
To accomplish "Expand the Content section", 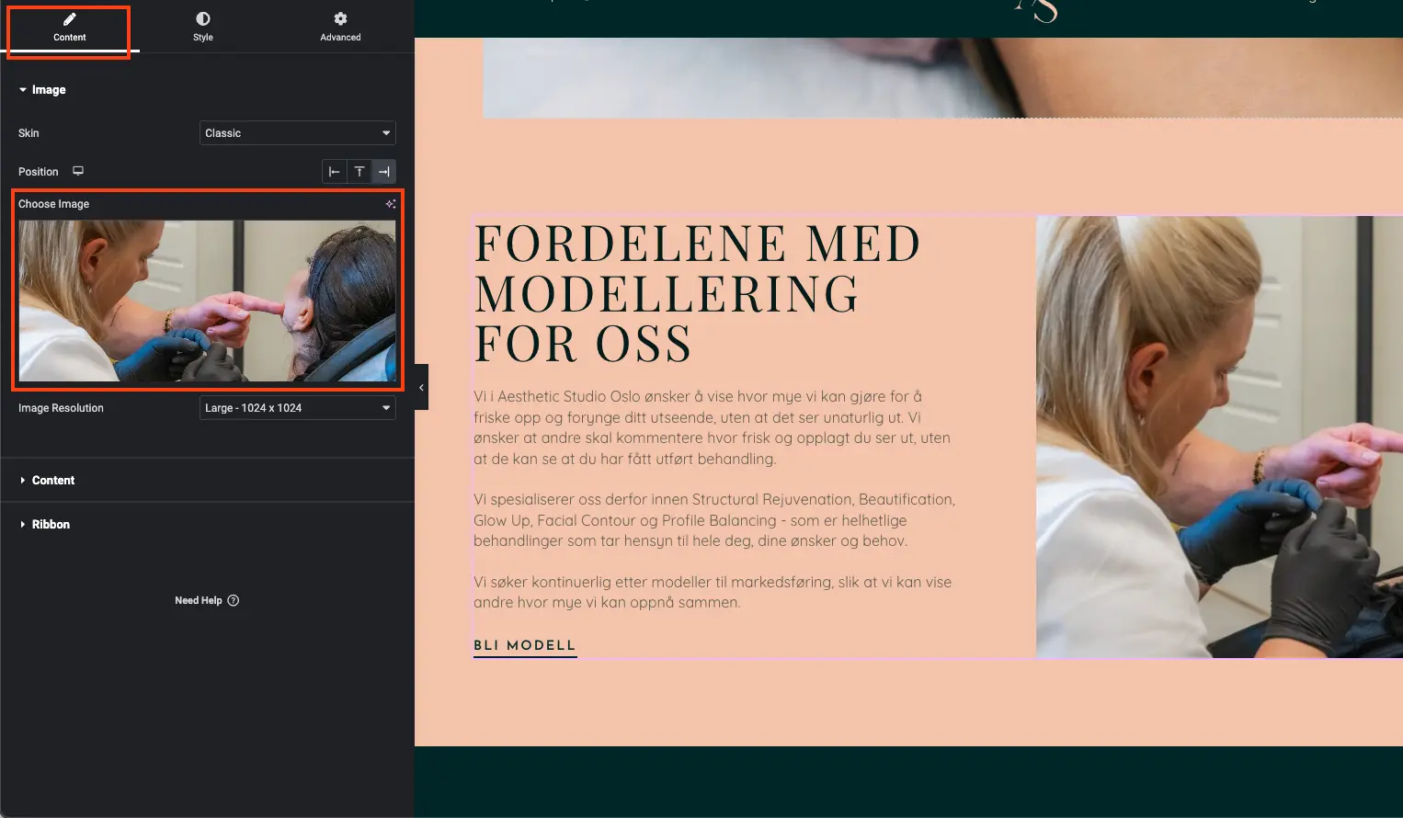I will coord(52,481).
